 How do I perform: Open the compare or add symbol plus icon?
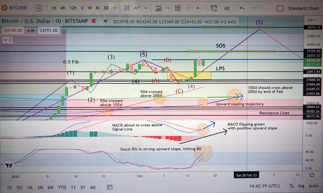pyautogui.click(x=38, y=8)
